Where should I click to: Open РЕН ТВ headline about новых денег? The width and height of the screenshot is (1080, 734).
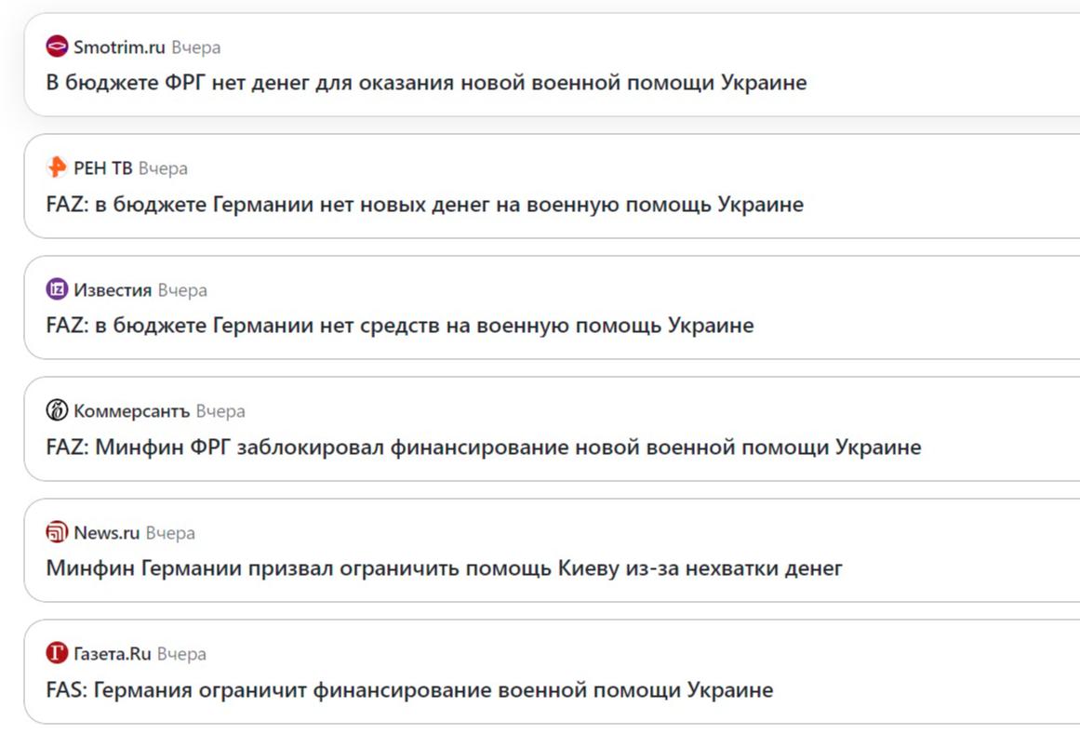[x=424, y=204]
